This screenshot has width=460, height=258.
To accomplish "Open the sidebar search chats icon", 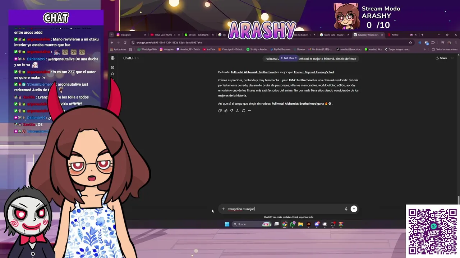I will [x=112, y=74].
